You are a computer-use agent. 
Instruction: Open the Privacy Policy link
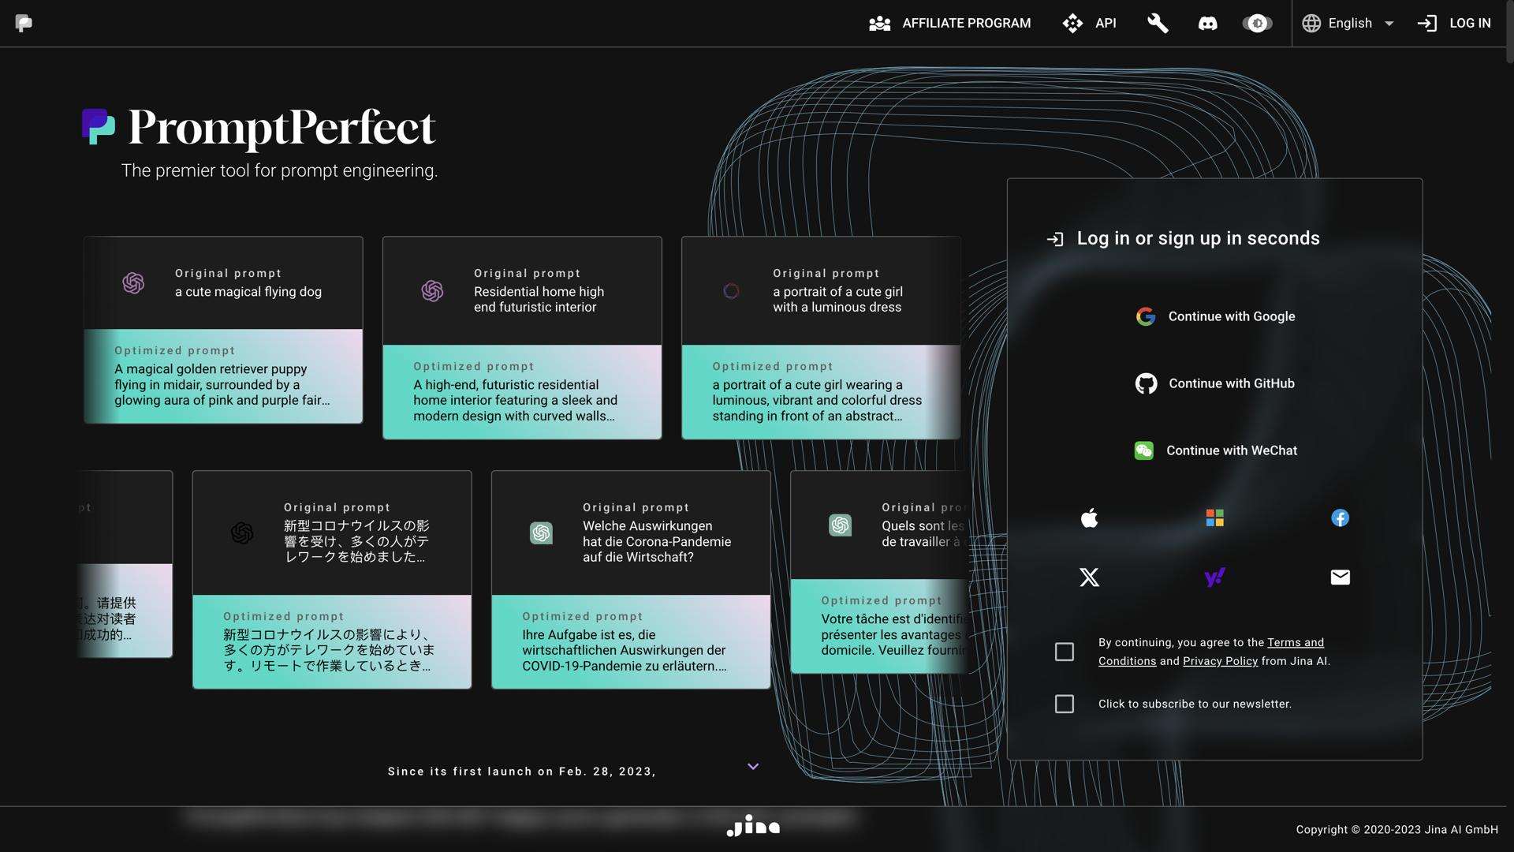click(x=1220, y=661)
